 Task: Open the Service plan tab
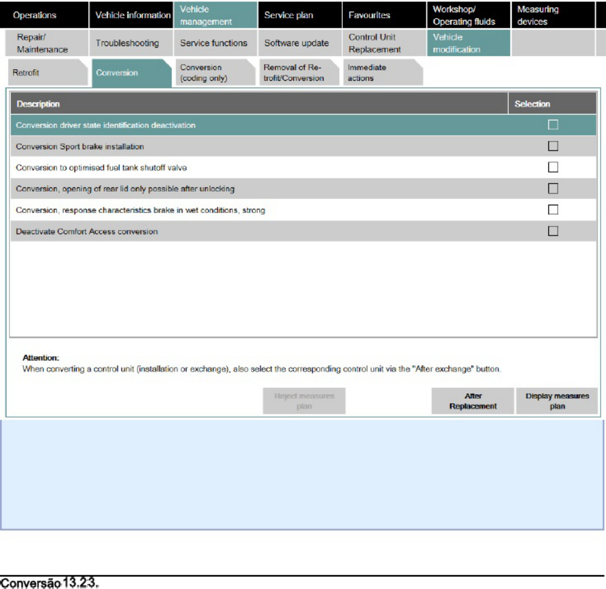click(300, 15)
